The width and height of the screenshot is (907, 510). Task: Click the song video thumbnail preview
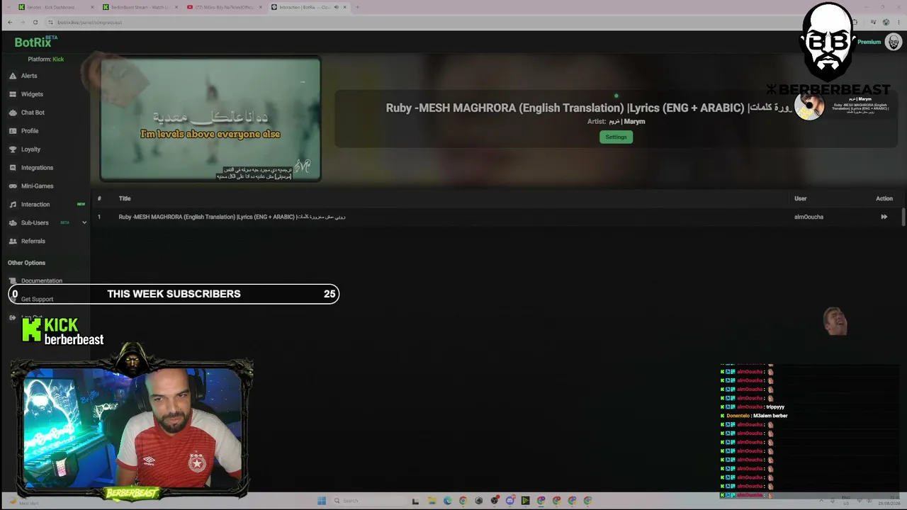[210, 119]
